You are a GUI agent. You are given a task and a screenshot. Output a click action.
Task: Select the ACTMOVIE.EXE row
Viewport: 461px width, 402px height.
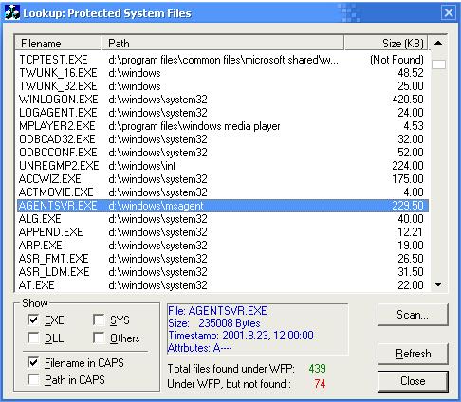(223, 192)
